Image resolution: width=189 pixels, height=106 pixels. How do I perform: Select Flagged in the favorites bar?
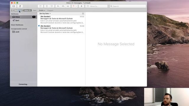[50, 11]
